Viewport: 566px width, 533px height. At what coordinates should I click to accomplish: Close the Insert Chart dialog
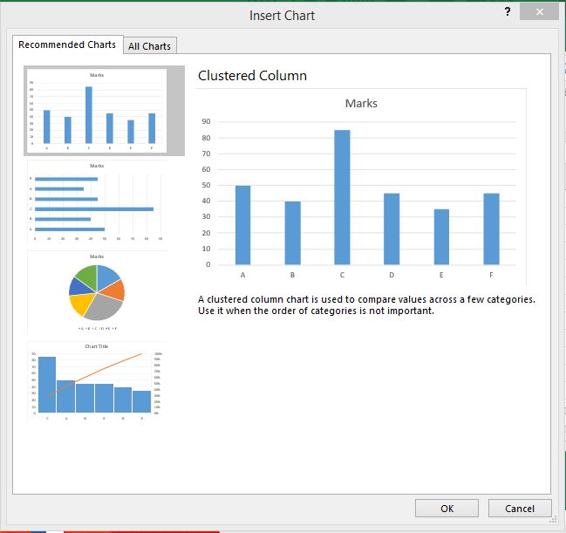pyautogui.click(x=539, y=12)
